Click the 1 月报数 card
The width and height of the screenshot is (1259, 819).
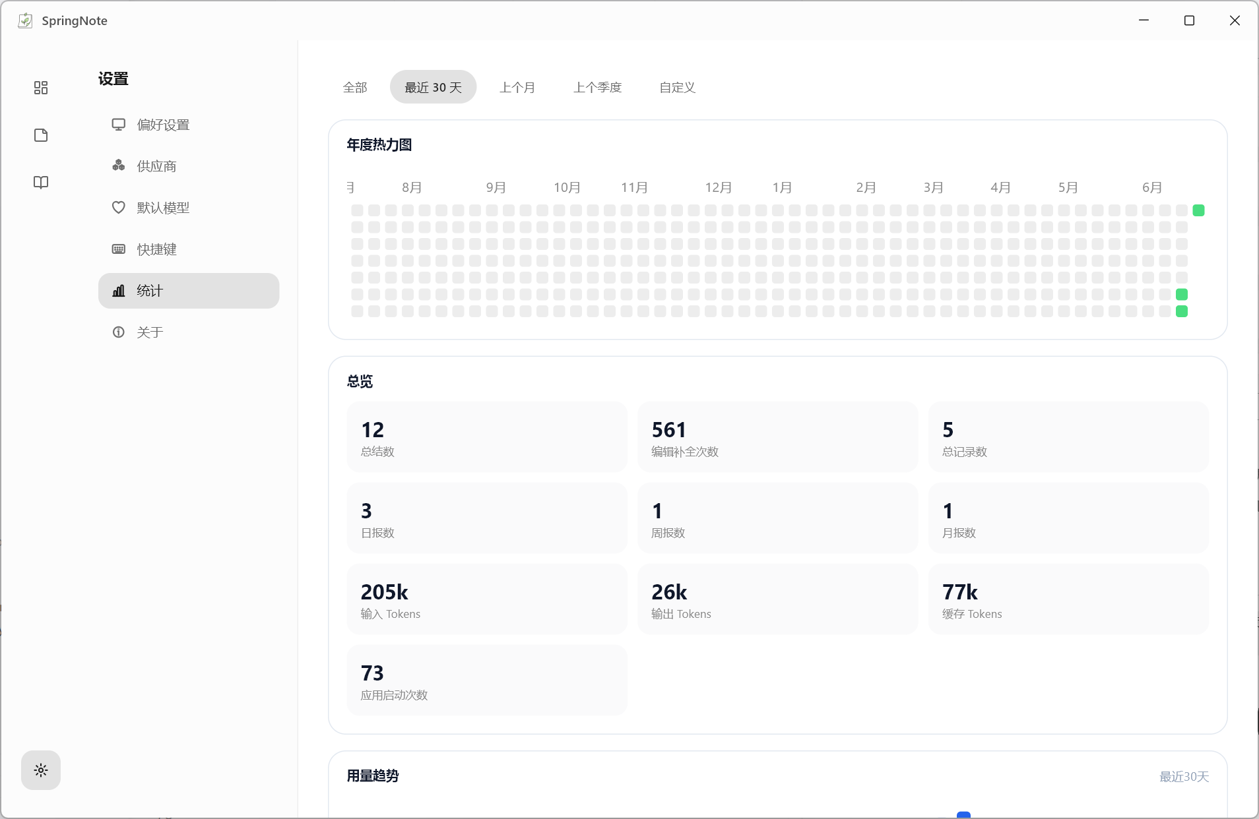click(1068, 518)
